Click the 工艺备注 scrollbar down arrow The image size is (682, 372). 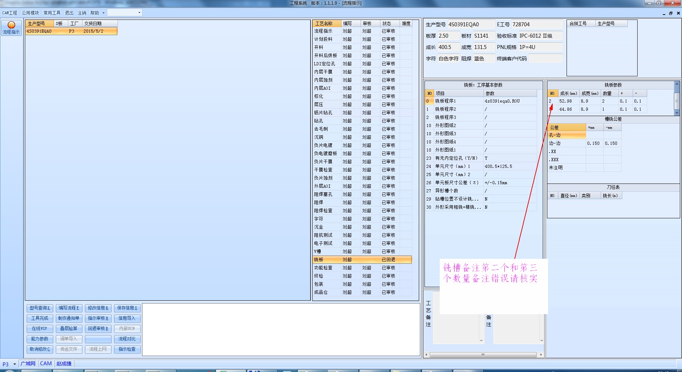pos(481,341)
